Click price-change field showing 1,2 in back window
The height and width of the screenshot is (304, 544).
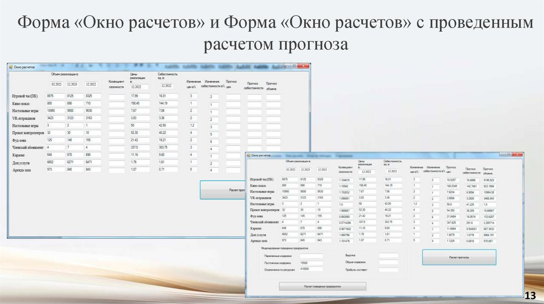(193, 125)
